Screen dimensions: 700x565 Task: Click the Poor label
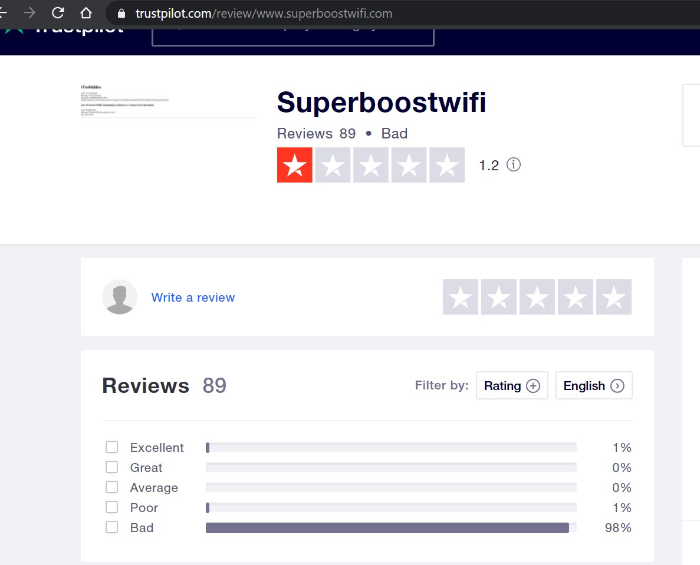144,507
